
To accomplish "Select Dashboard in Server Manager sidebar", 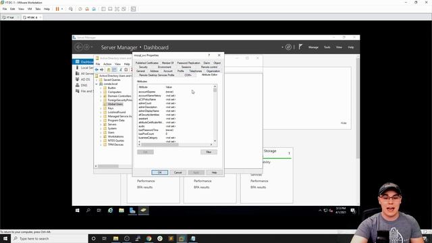I will point(83,61).
